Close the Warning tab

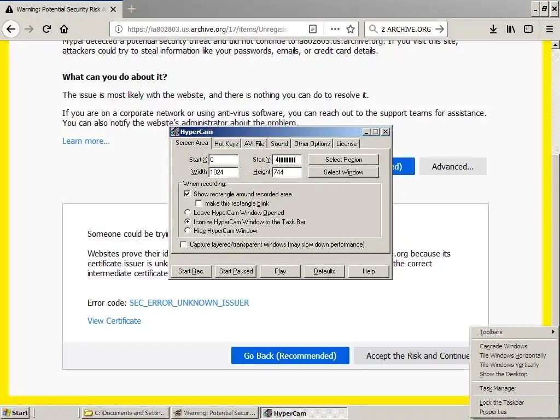click(113, 9)
